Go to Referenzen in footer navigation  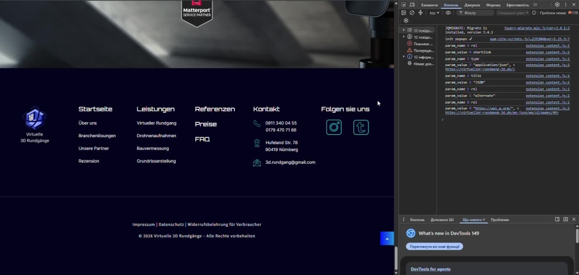(215, 109)
